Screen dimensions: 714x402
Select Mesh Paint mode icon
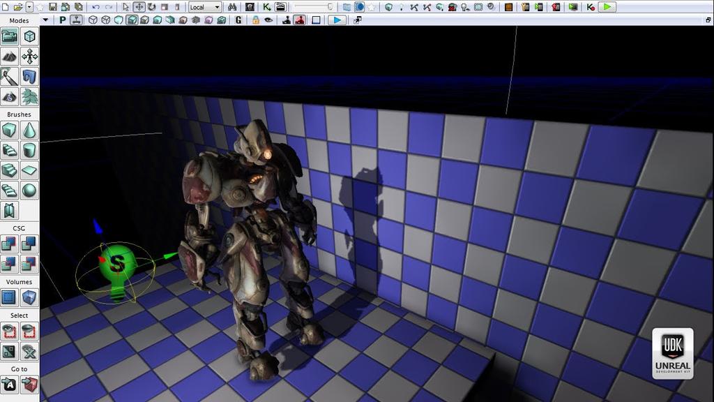9,77
